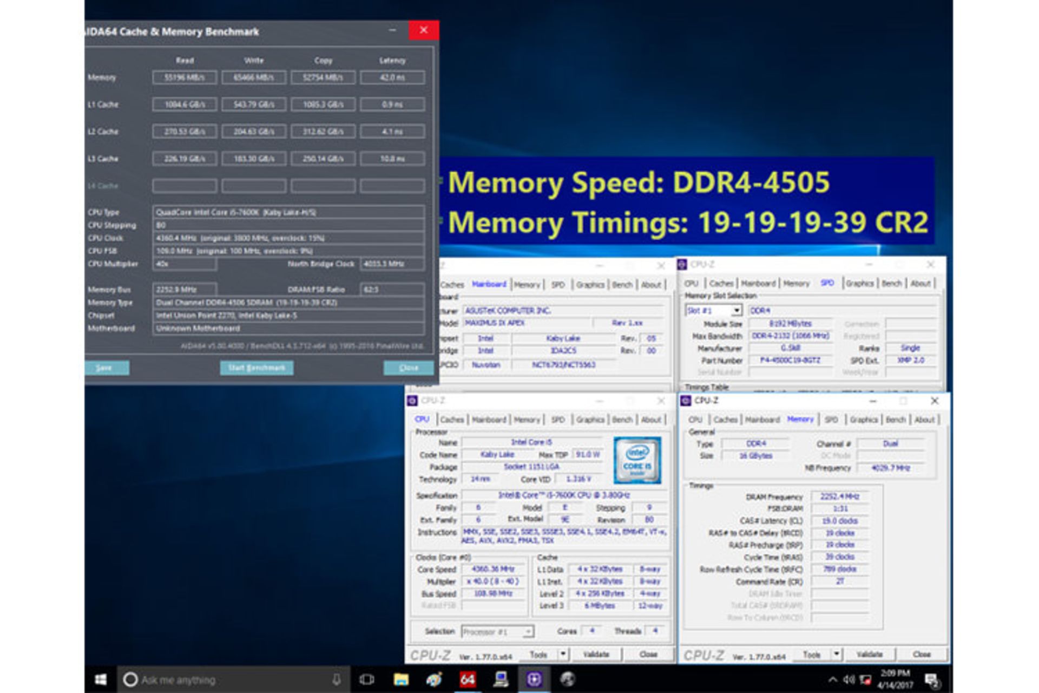Viewport: 1039px width, 693px height.
Task: Click the part number F4-4500C19-8GTZ
Action: 790,360
